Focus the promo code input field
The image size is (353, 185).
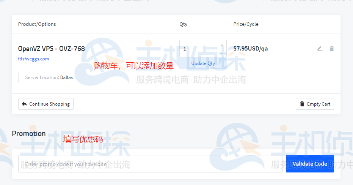click(150, 164)
